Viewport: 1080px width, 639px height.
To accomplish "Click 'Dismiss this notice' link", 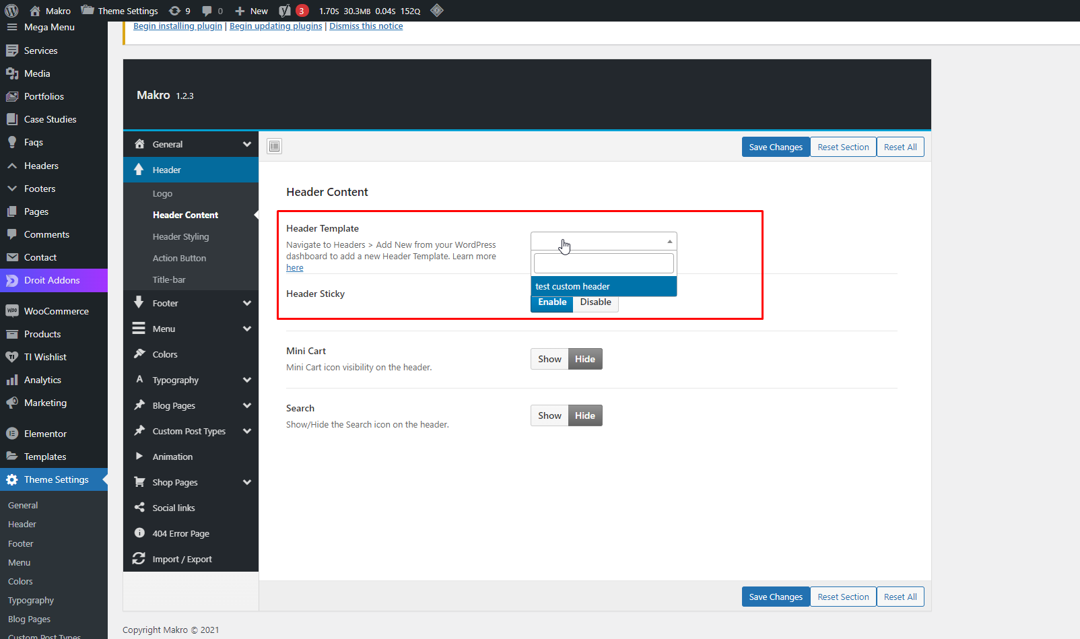I will 366,26.
